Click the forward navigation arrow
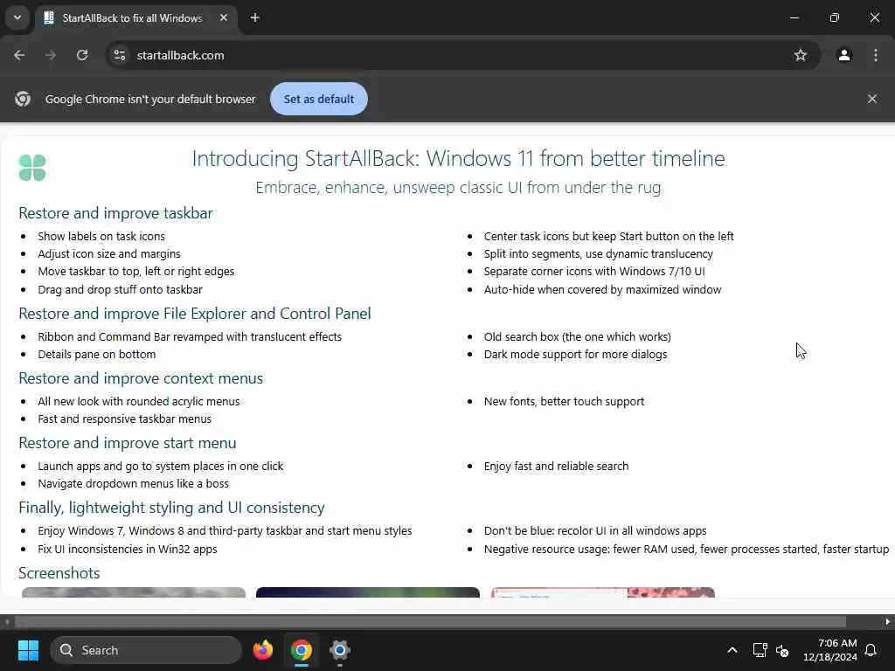 tap(51, 55)
